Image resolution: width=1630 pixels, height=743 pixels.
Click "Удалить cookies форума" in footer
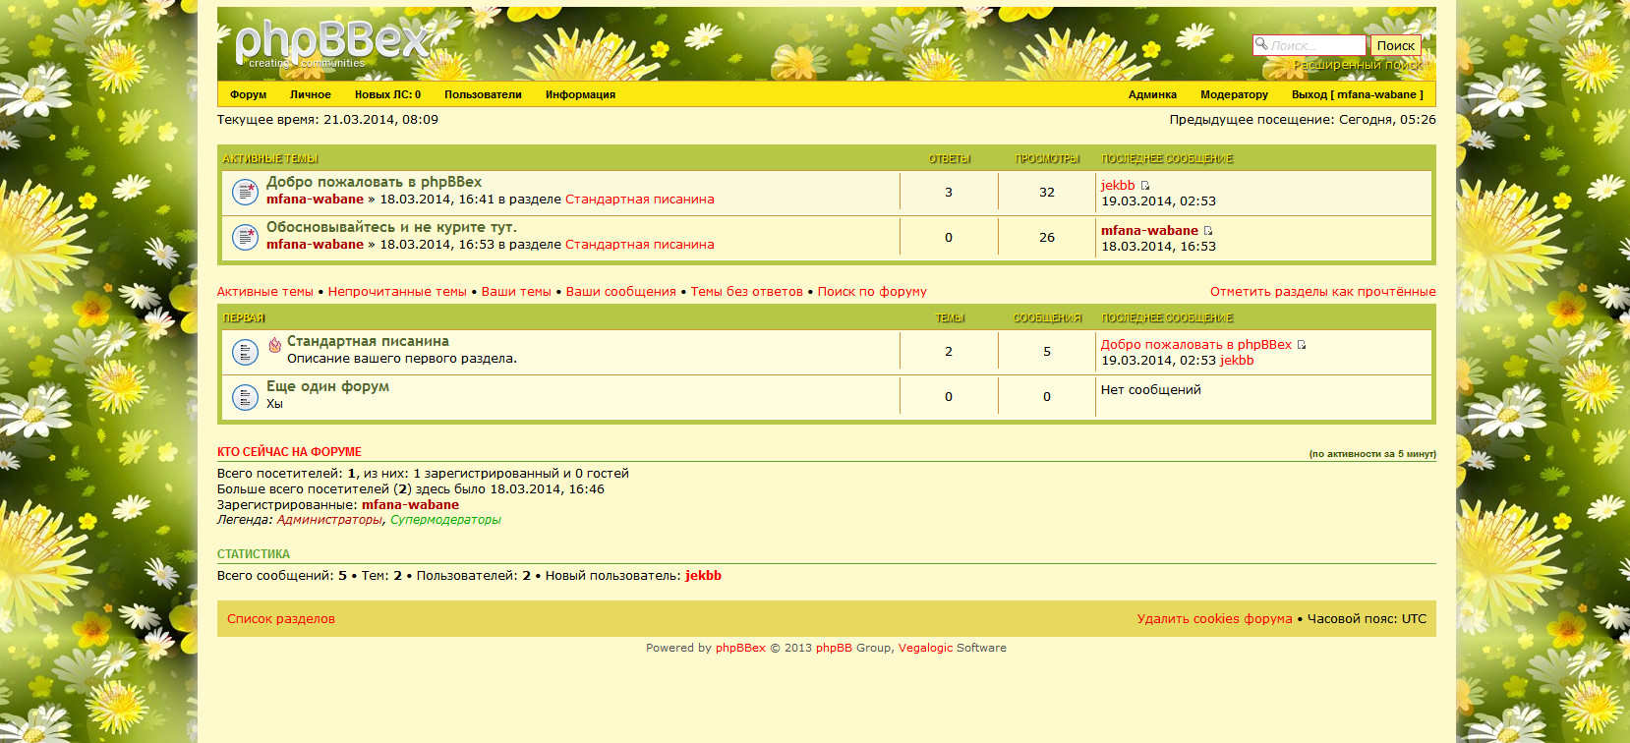coord(1214,619)
